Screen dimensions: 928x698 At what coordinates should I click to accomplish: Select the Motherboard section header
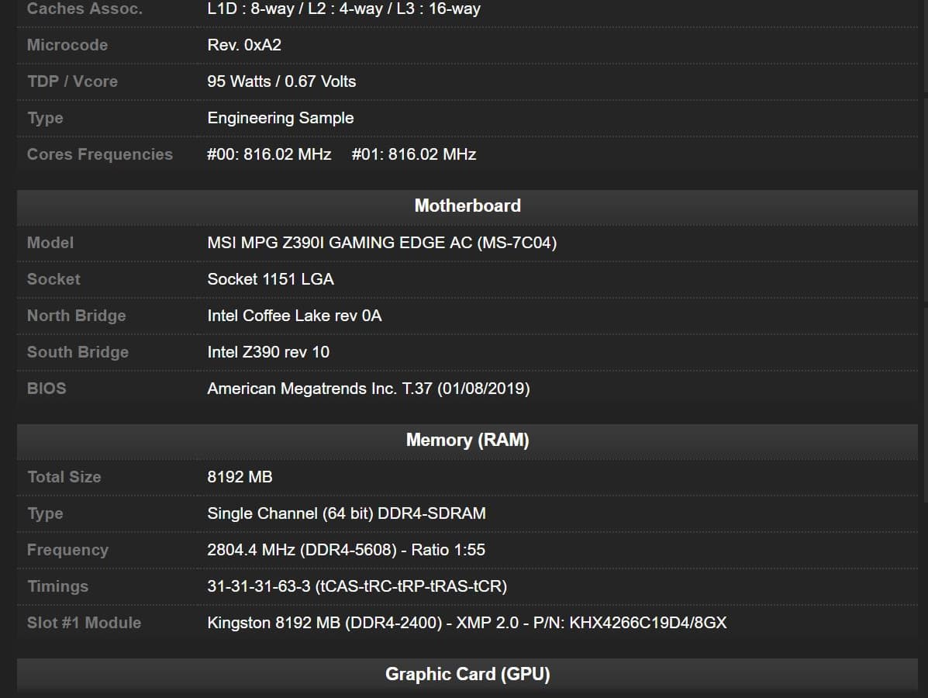point(467,206)
